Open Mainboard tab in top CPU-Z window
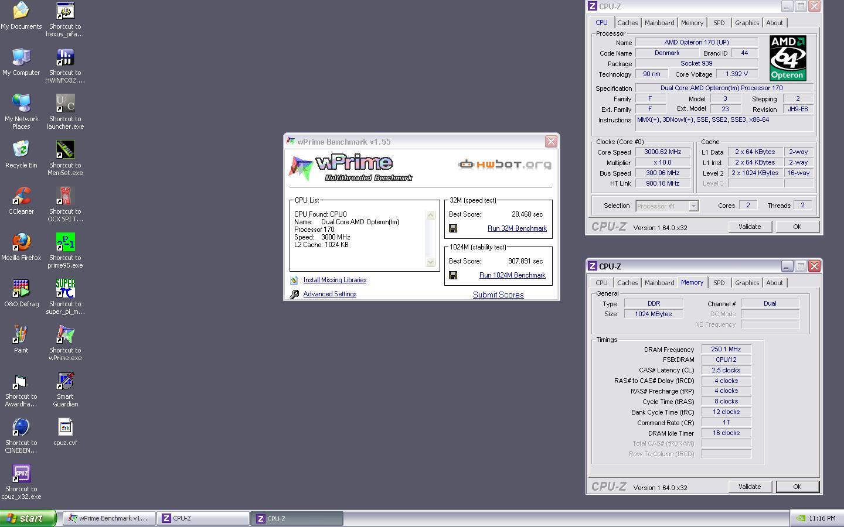Viewport: 844px width, 527px height. pos(659,23)
